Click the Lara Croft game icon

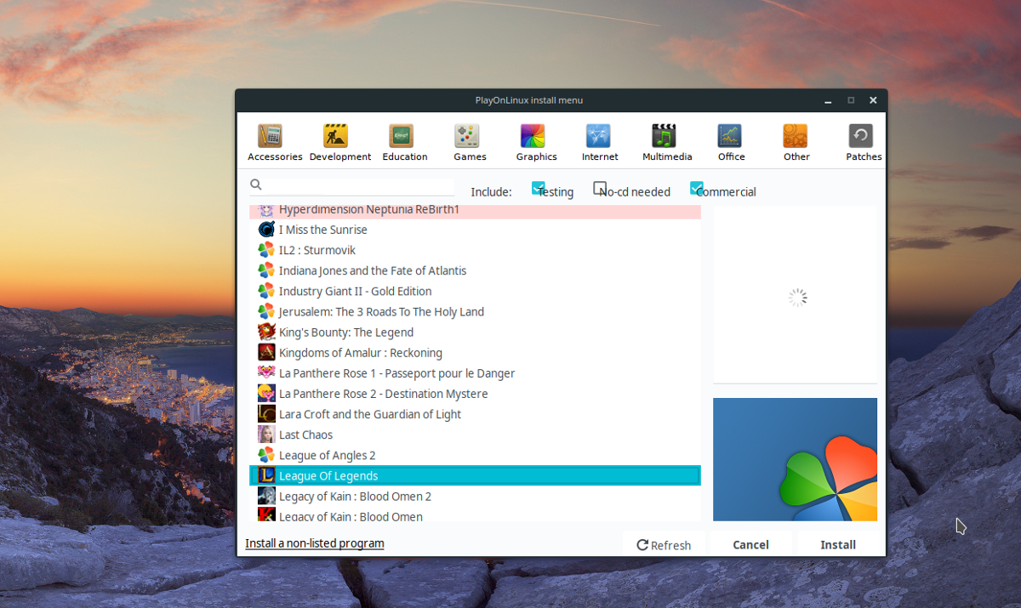click(x=266, y=414)
